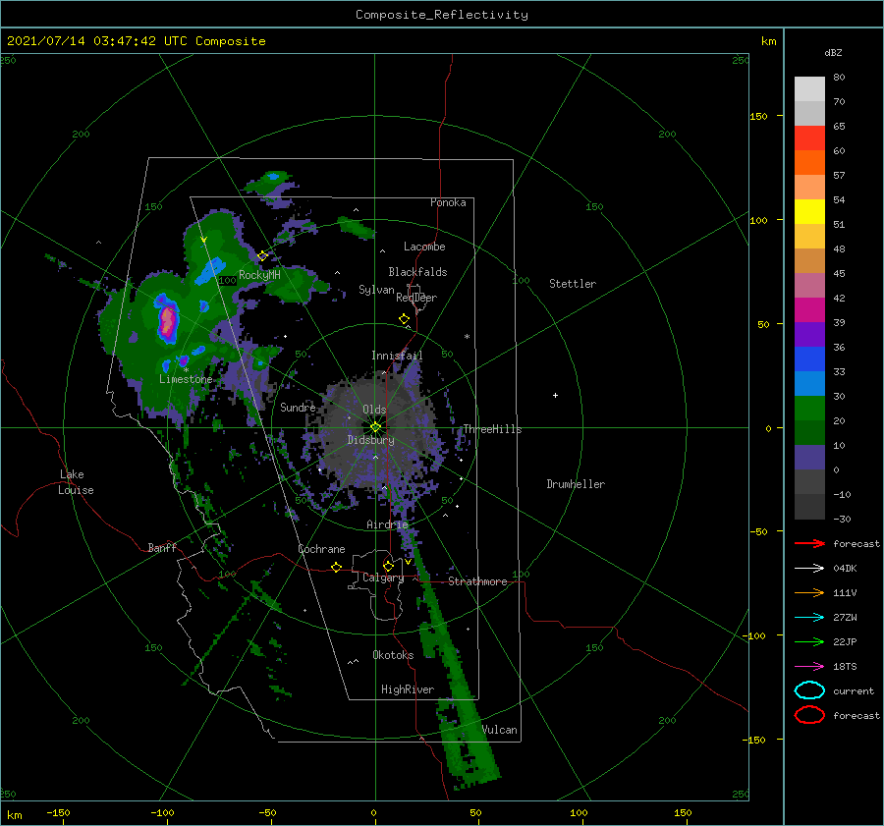Click the green 22JP arrow in legend

coord(809,641)
